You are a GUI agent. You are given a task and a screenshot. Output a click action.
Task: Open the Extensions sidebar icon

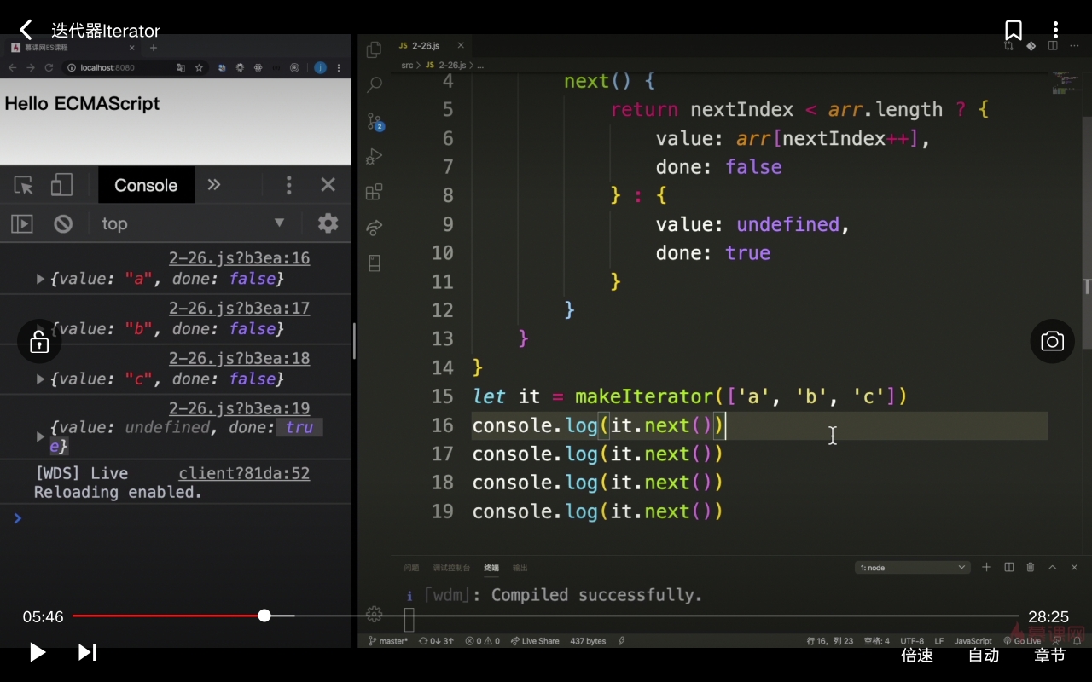[374, 192]
